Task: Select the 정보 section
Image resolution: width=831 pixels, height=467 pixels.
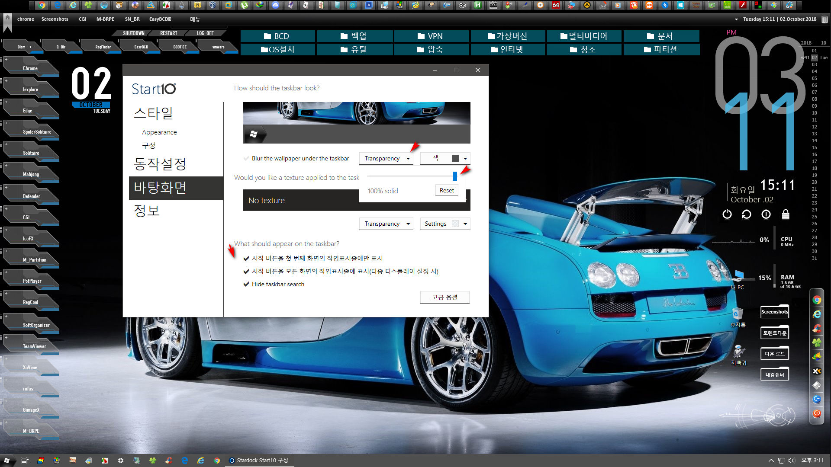Action: pyautogui.click(x=147, y=211)
